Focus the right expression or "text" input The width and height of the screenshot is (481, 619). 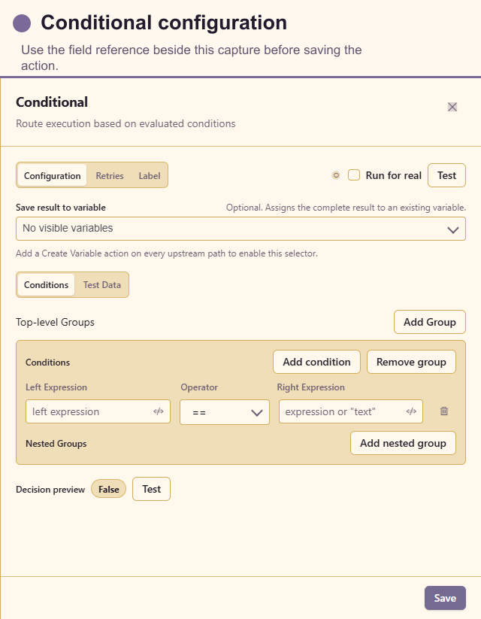coord(351,411)
